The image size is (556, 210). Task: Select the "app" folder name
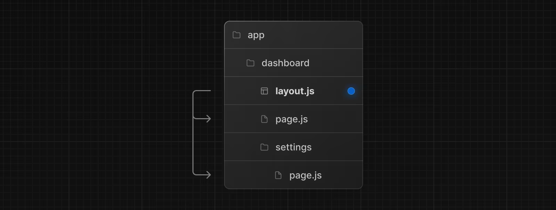pyautogui.click(x=256, y=35)
